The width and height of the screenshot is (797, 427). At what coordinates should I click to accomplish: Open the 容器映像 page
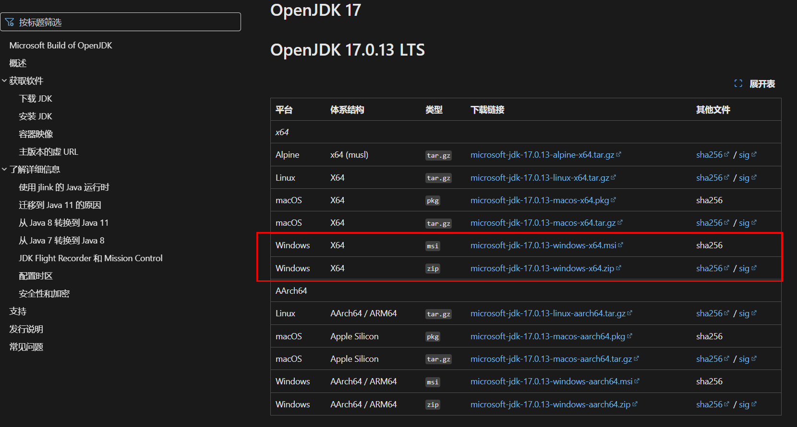[36, 134]
